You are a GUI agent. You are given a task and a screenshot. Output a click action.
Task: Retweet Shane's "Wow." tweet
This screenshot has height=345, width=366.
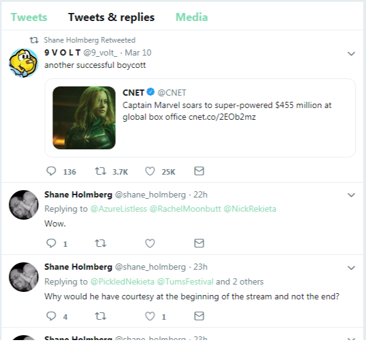coord(100,243)
